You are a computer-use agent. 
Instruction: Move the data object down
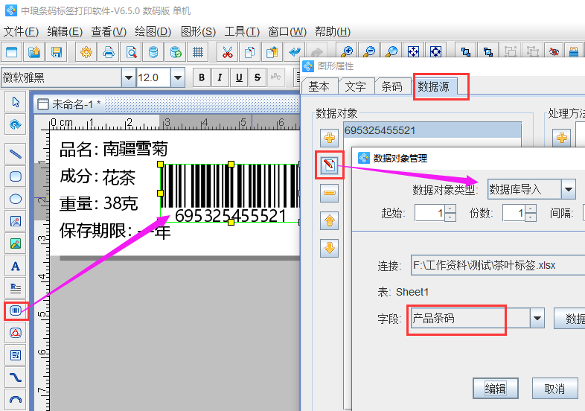[330, 249]
